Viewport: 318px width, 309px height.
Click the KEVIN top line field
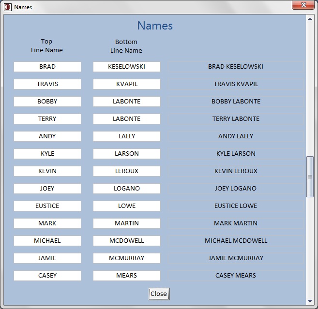pos(47,171)
